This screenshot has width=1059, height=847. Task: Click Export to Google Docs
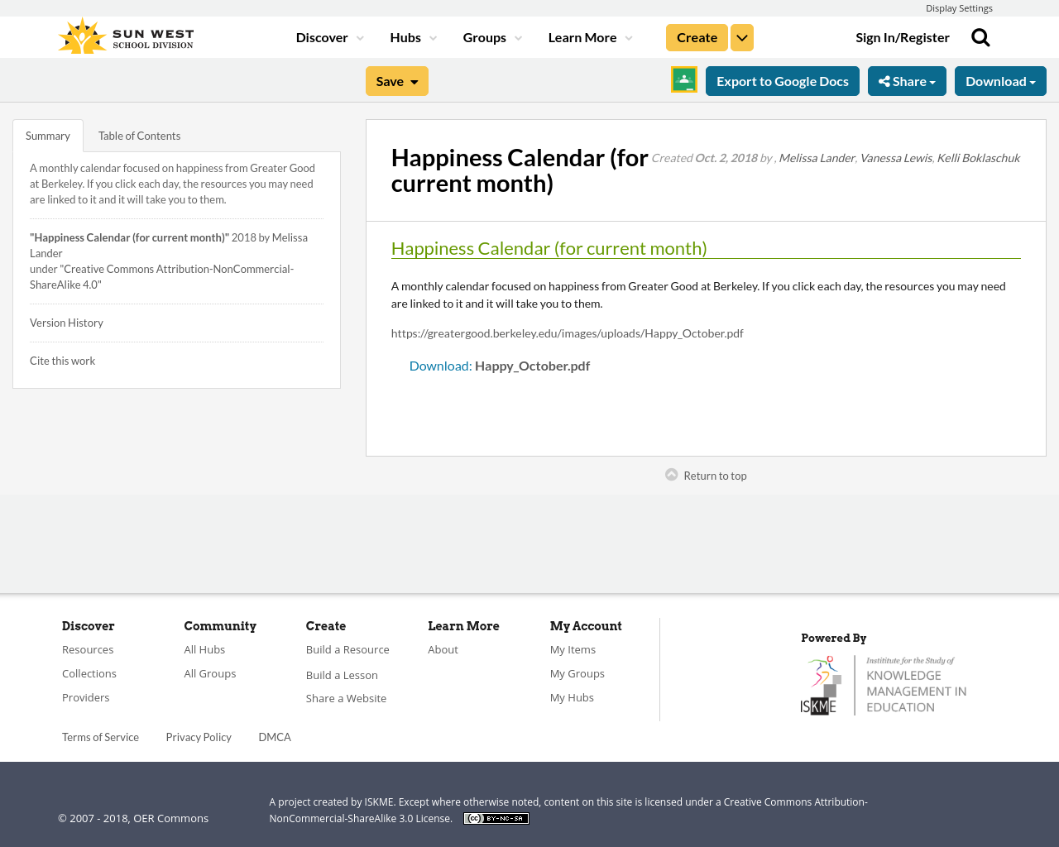(782, 80)
